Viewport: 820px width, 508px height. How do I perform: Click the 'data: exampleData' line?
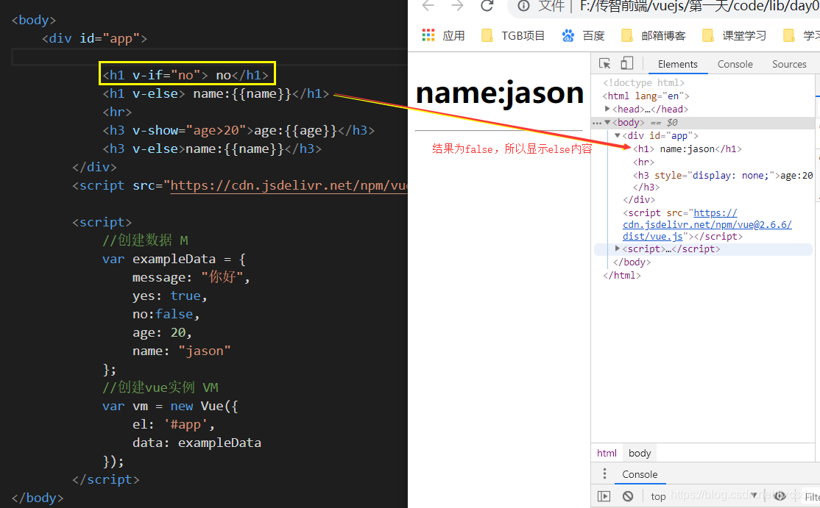pos(197,443)
